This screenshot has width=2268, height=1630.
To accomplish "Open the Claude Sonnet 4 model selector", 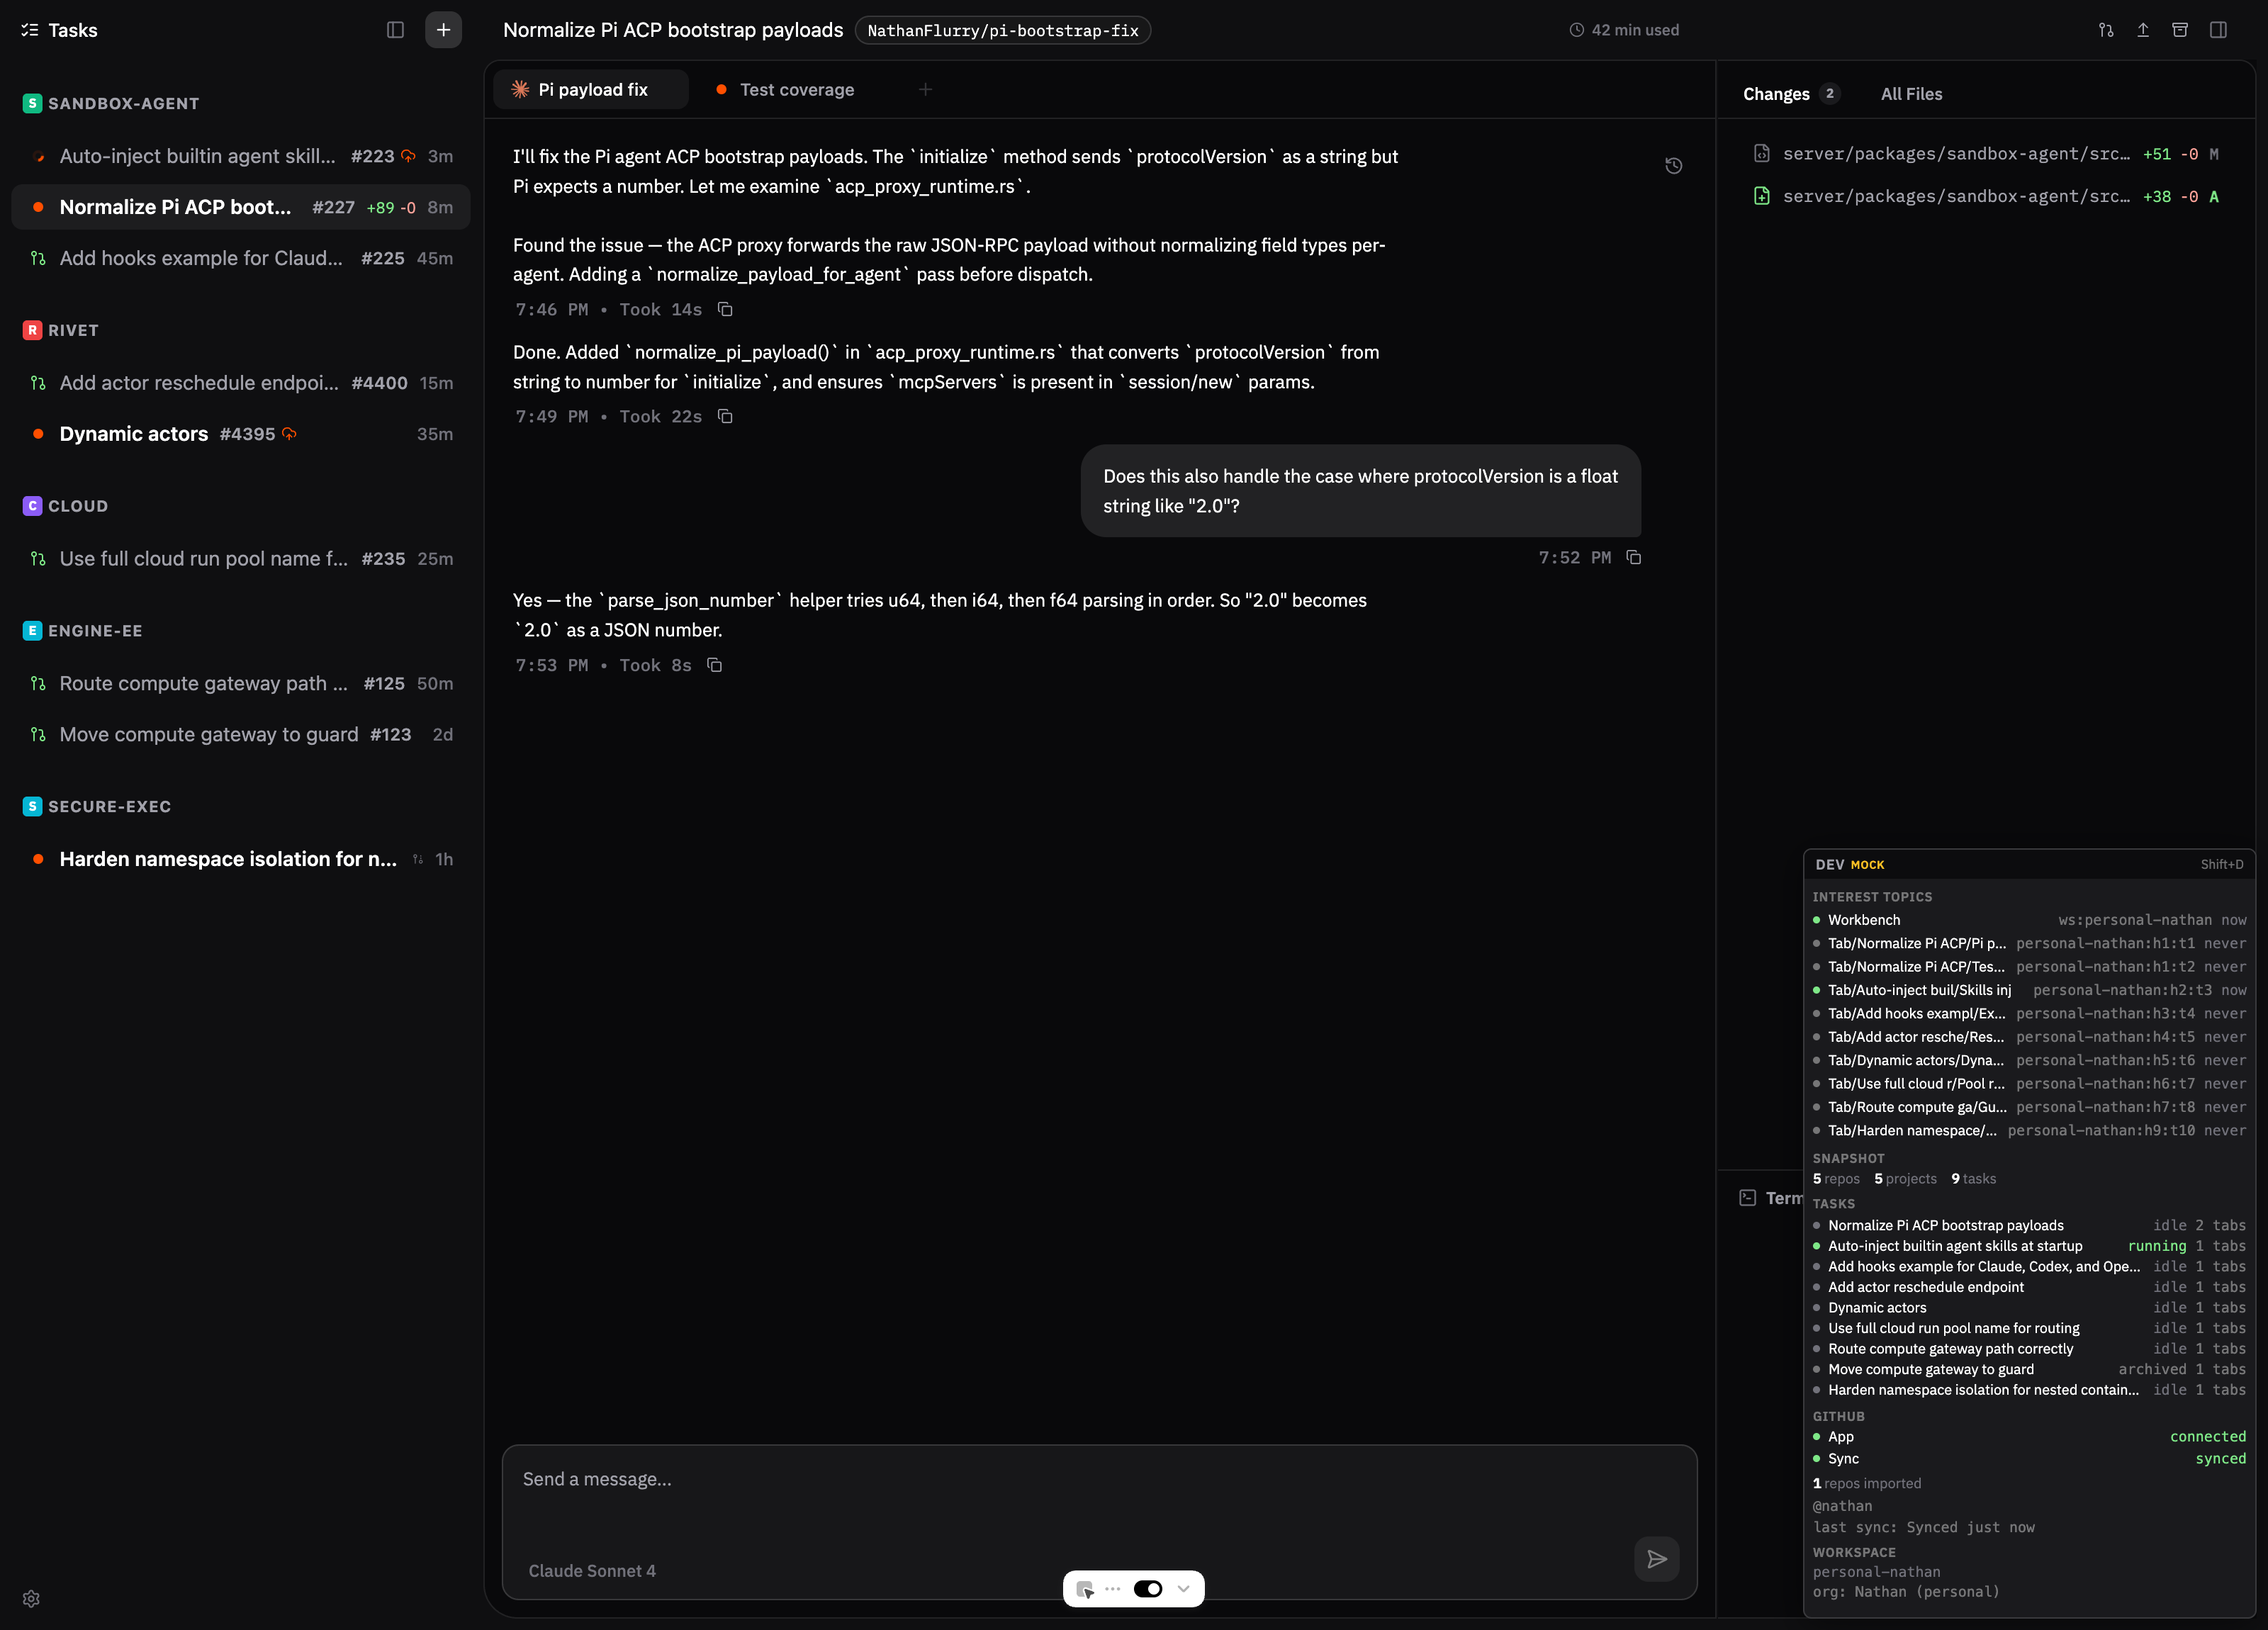I will tap(592, 1570).
